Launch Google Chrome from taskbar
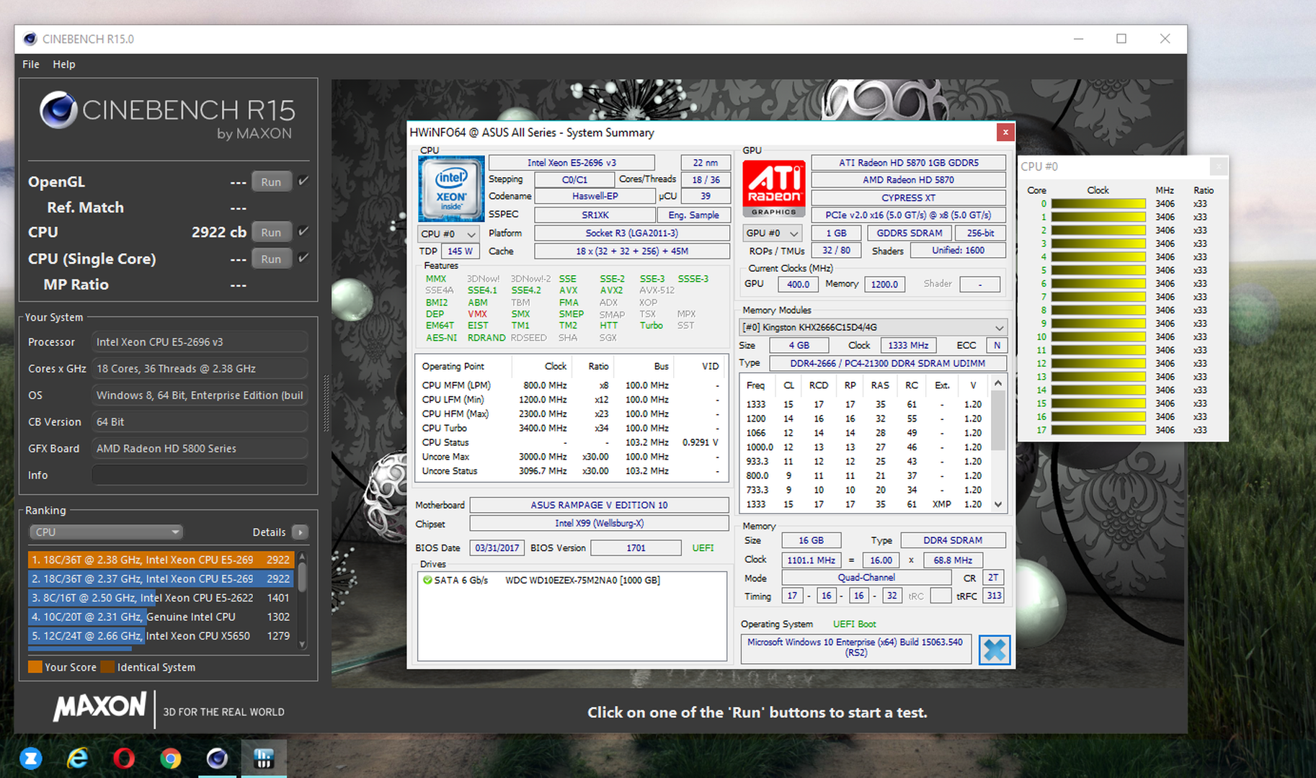The width and height of the screenshot is (1316, 778). (x=171, y=758)
